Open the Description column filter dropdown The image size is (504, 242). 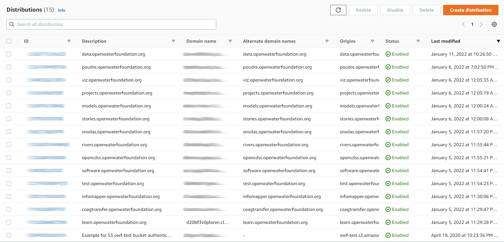(x=174, y=41)
